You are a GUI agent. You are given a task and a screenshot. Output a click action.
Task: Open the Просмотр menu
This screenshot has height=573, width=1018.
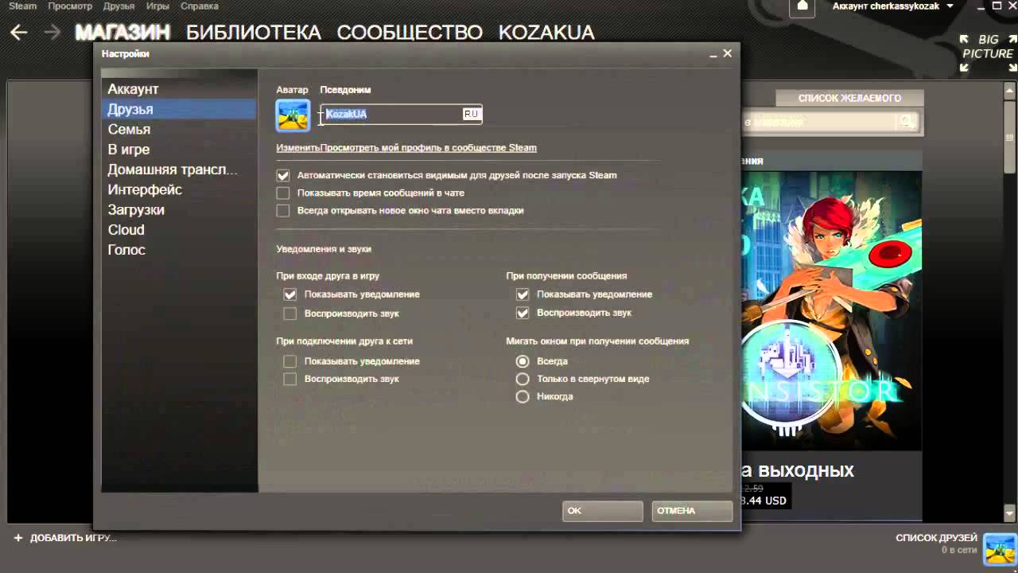(69, 6)
